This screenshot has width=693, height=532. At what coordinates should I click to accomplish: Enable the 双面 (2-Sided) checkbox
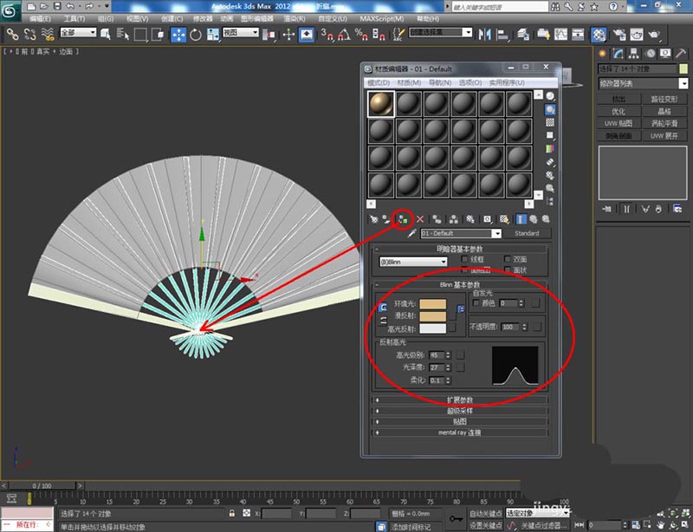coord(508,259)
